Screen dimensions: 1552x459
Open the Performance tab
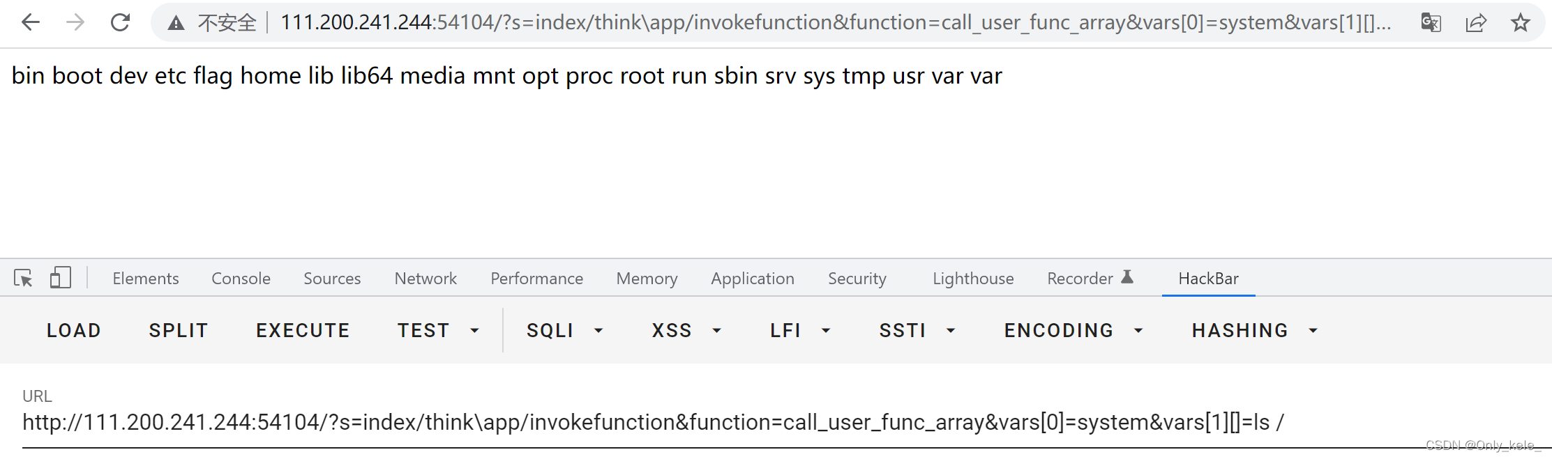click(536, 279)
